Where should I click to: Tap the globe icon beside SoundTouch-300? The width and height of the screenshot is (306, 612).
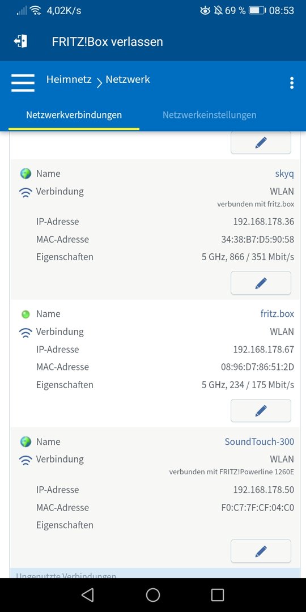pyautogui.click(x=25, y=442)
